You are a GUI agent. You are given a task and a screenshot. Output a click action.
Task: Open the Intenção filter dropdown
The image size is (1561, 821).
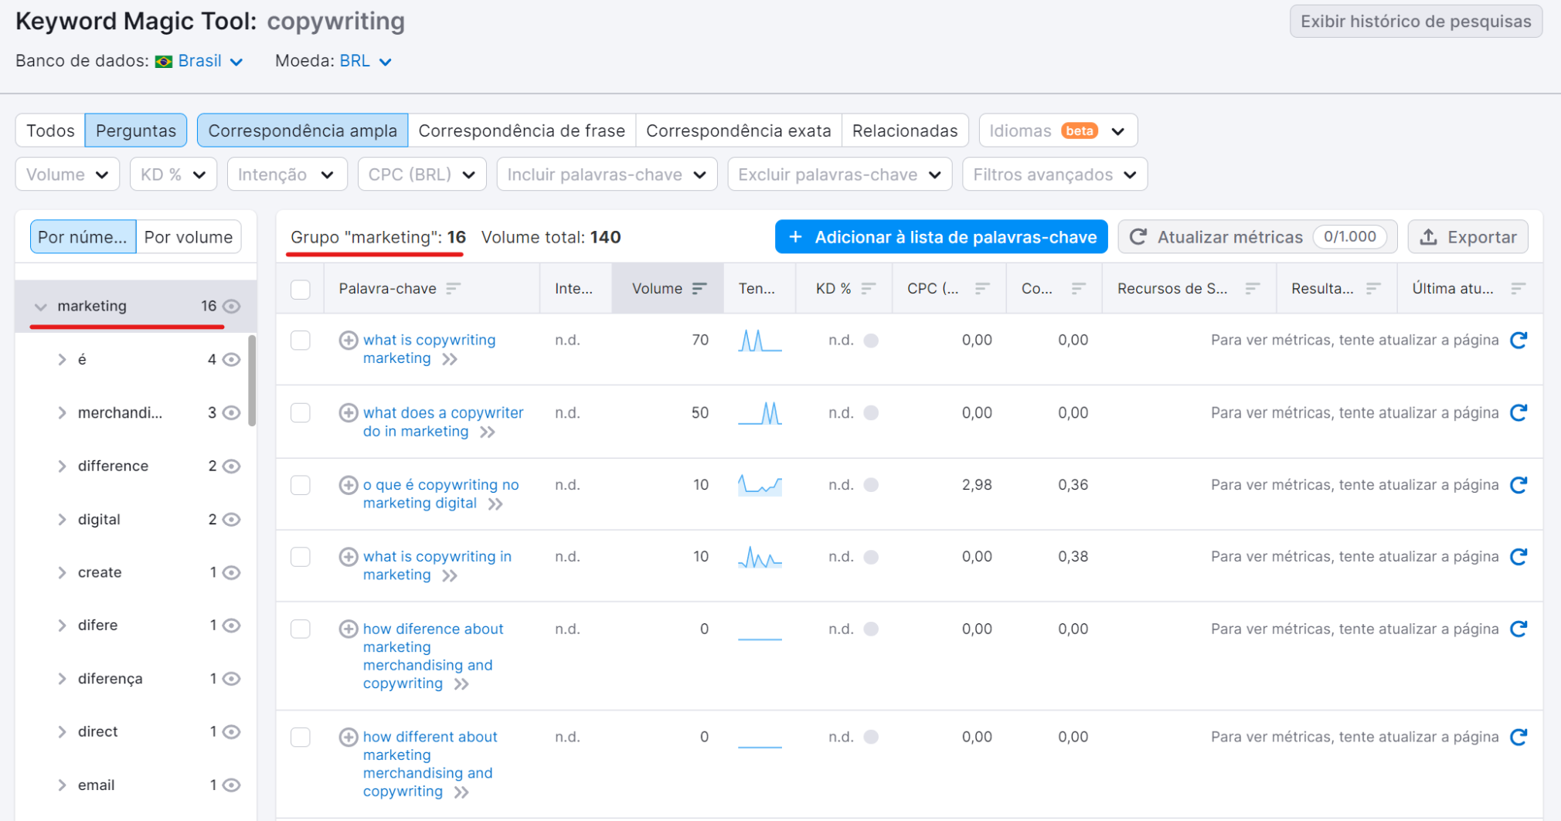pos(287,175)
